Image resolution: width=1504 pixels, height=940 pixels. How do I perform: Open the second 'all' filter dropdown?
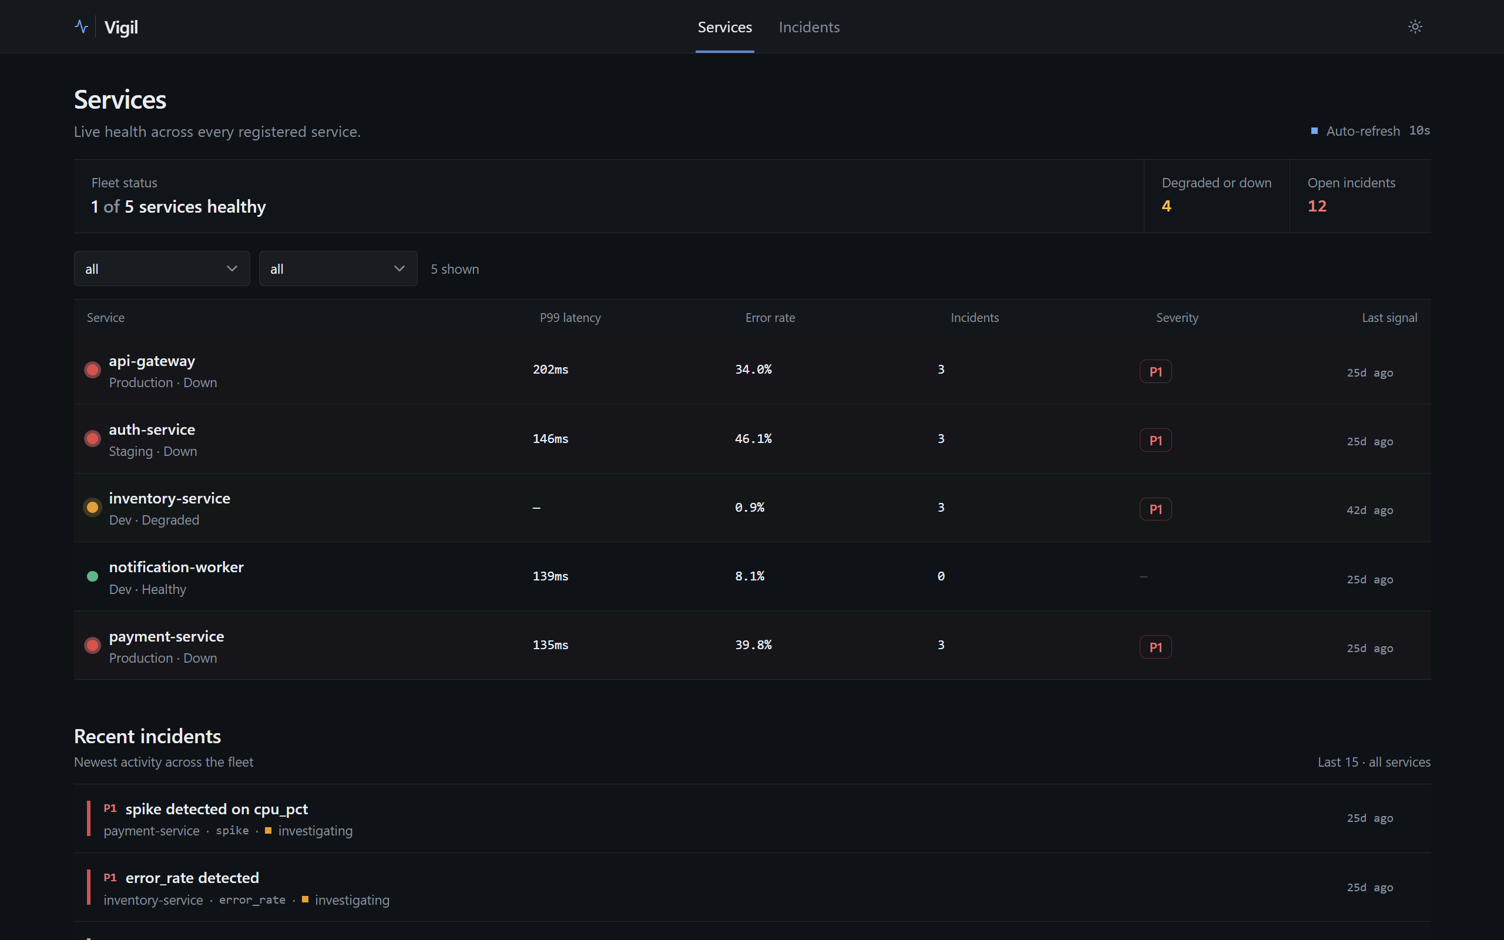point(337,268)
